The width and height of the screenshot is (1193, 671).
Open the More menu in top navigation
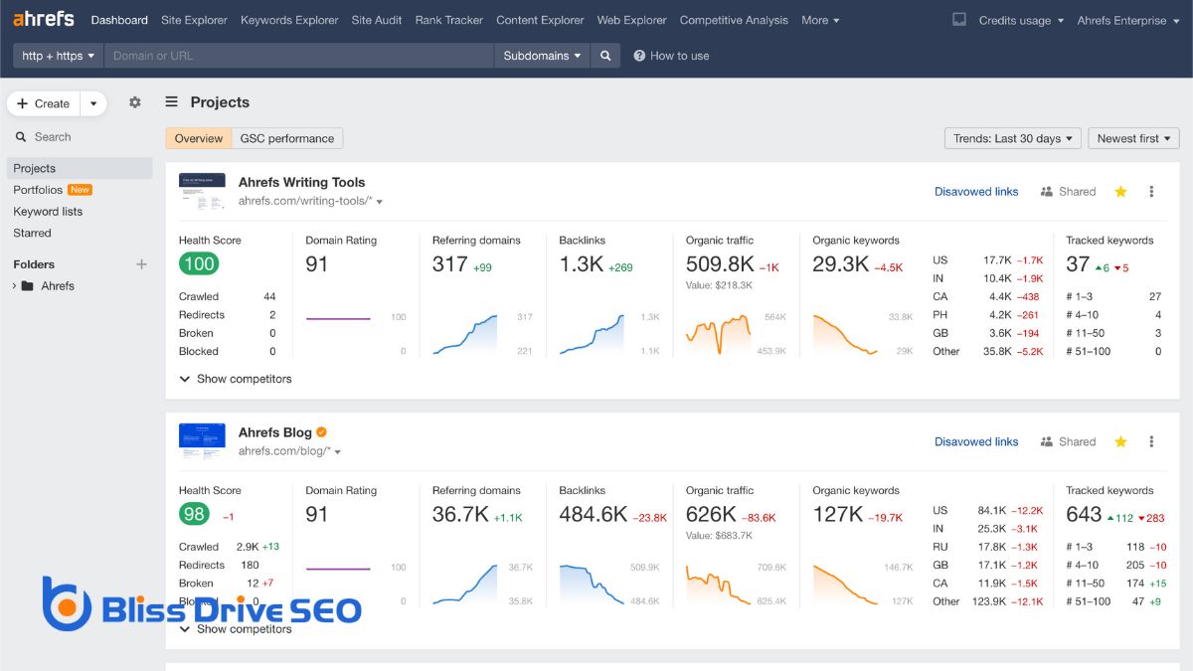click(x=820, y=20)
